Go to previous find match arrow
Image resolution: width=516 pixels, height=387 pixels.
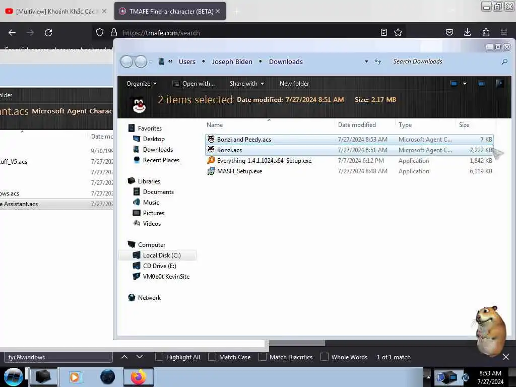(124, 357)
